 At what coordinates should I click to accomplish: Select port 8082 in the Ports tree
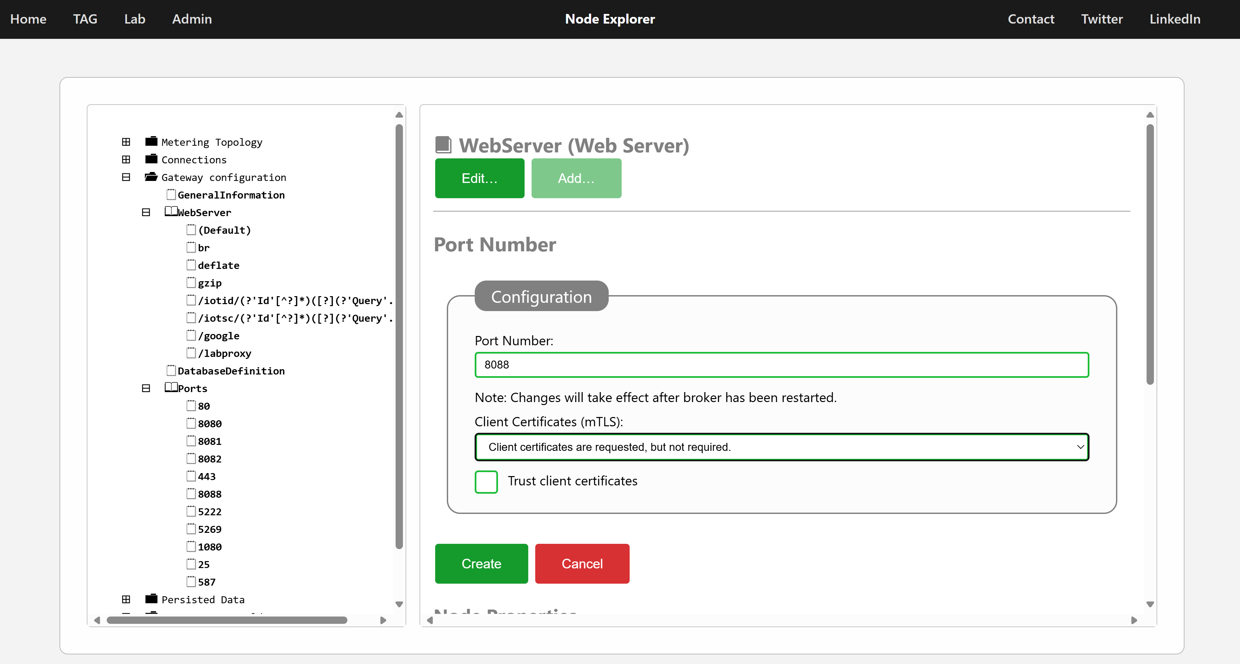pyautogui.click(x=210, y=459)
